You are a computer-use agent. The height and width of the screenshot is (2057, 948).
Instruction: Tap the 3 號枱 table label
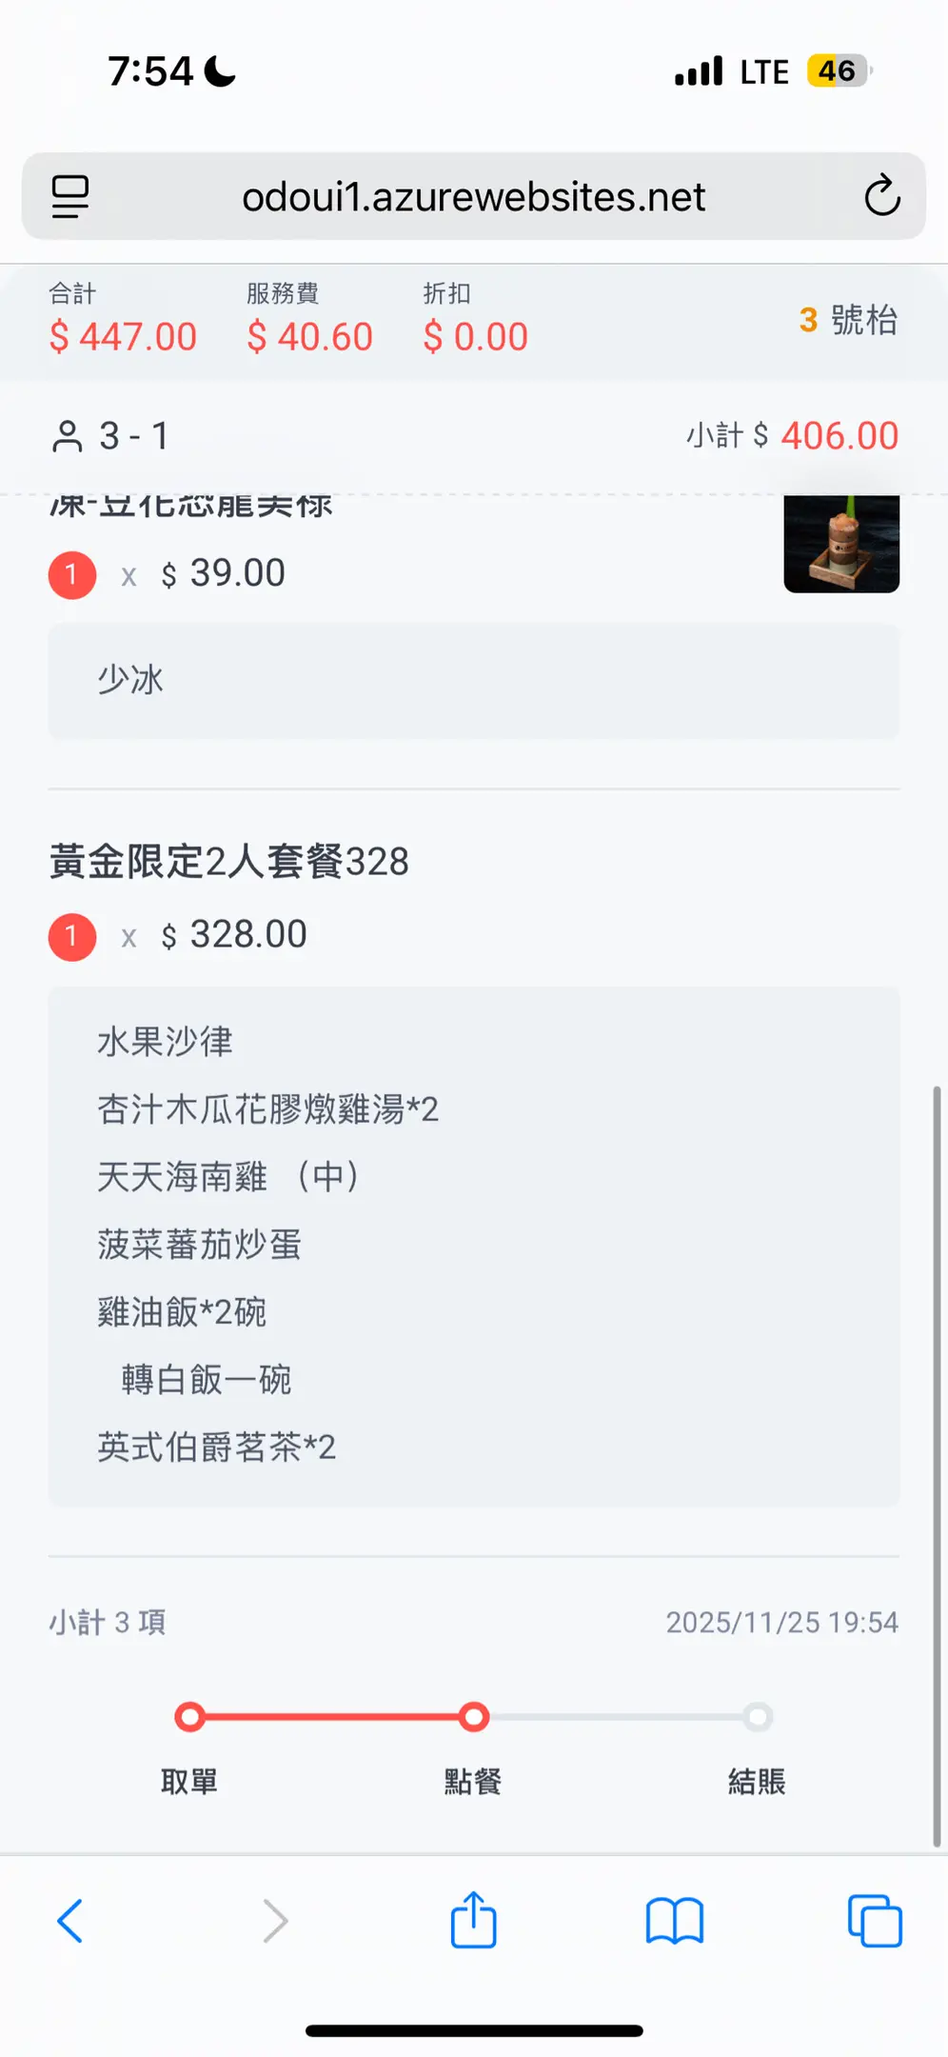848,320
